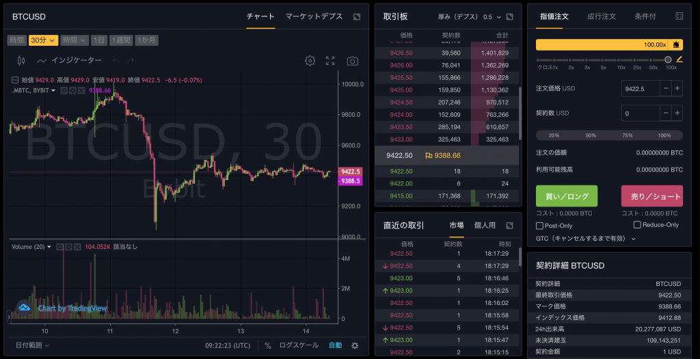Increase 注文価格 with the plus stepper
This screenshot has height=359, width=700.
click(x=677, y=88)
